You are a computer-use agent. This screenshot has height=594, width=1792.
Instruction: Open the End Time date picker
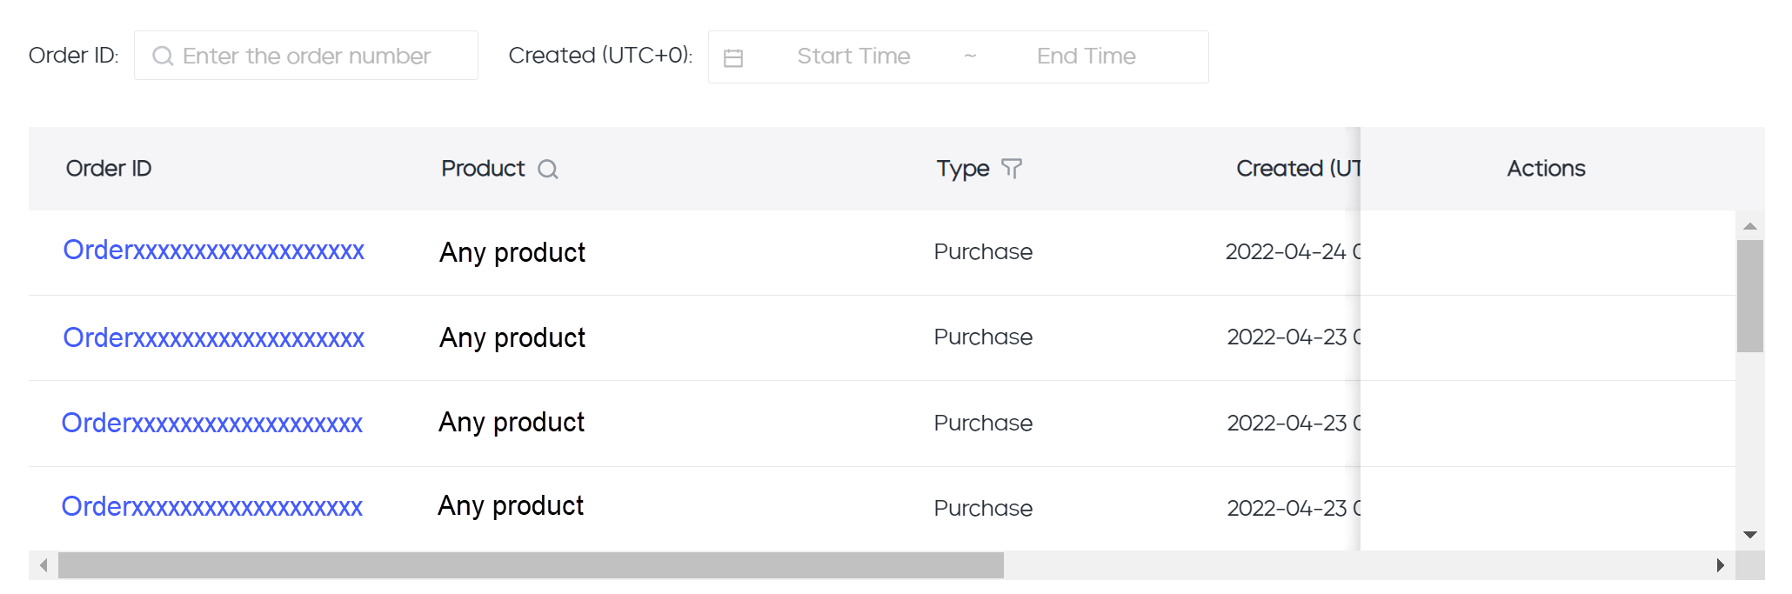point(1086,57)
